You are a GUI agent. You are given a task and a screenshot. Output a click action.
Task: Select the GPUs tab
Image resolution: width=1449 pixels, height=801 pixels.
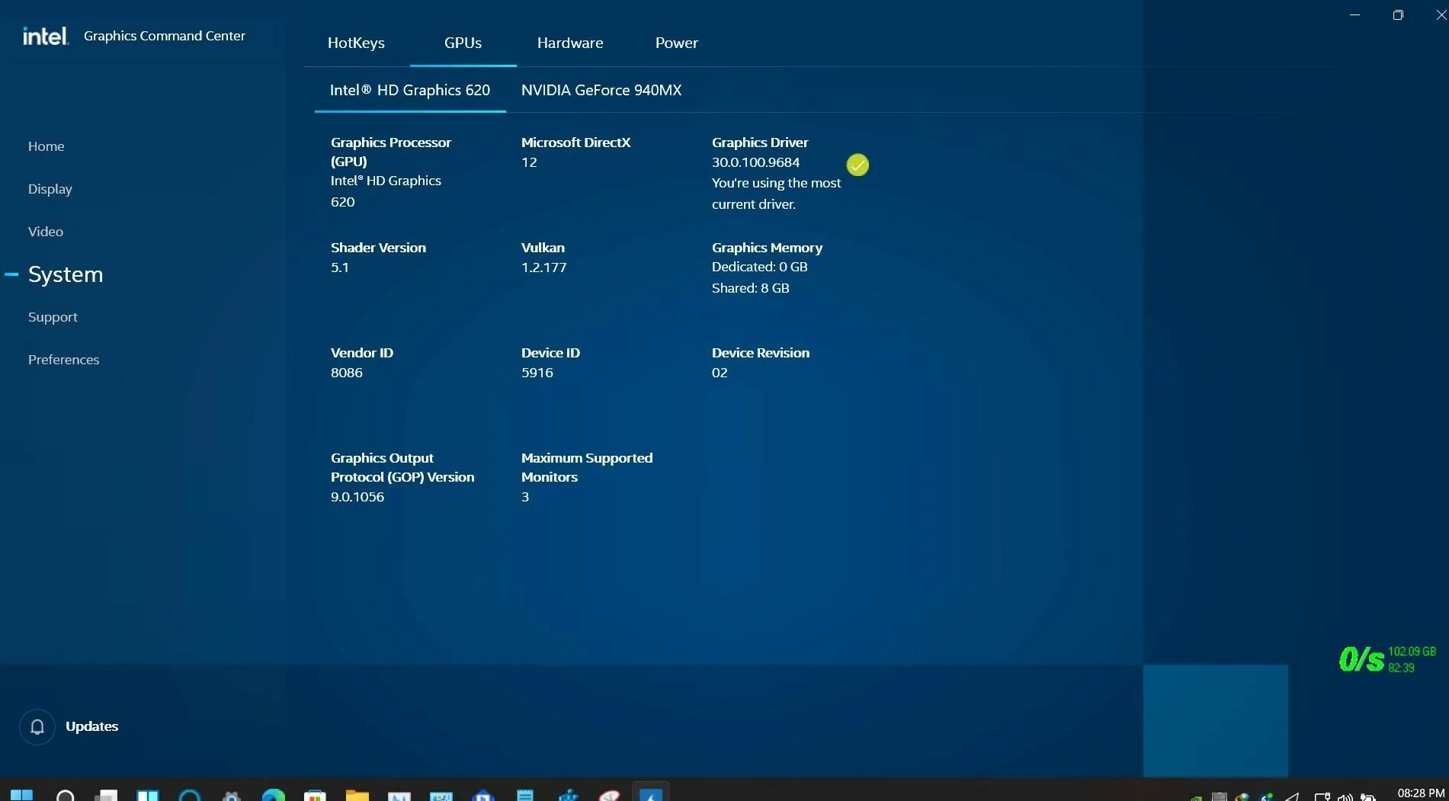(463, 43)
